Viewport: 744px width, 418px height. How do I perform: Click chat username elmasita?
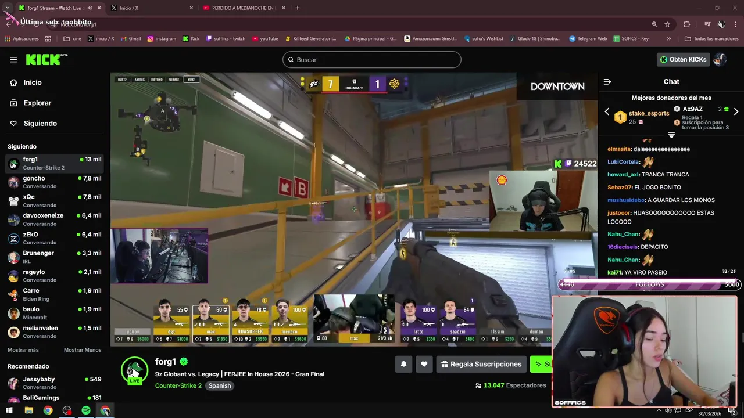pyautogui.click(x=619, y=149)
